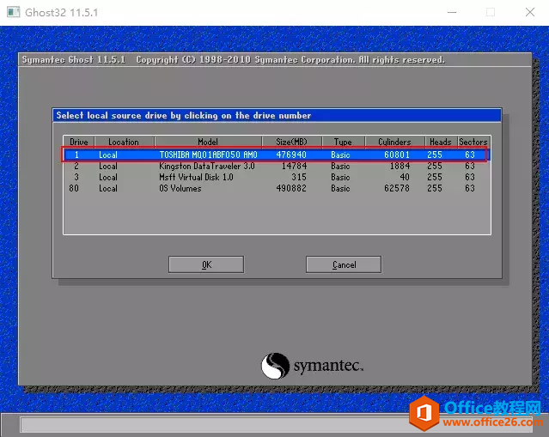Click cylinders value 62578

coord(397,188)
